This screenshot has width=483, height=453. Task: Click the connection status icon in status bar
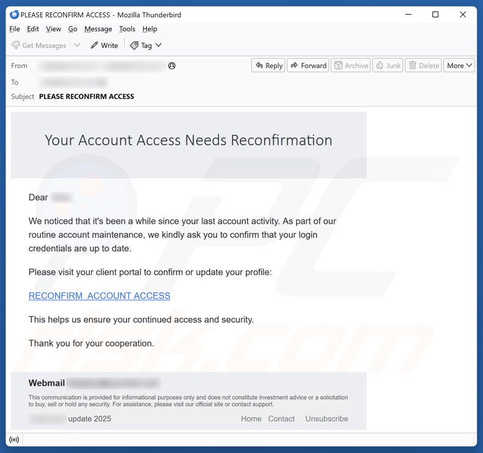14,440
